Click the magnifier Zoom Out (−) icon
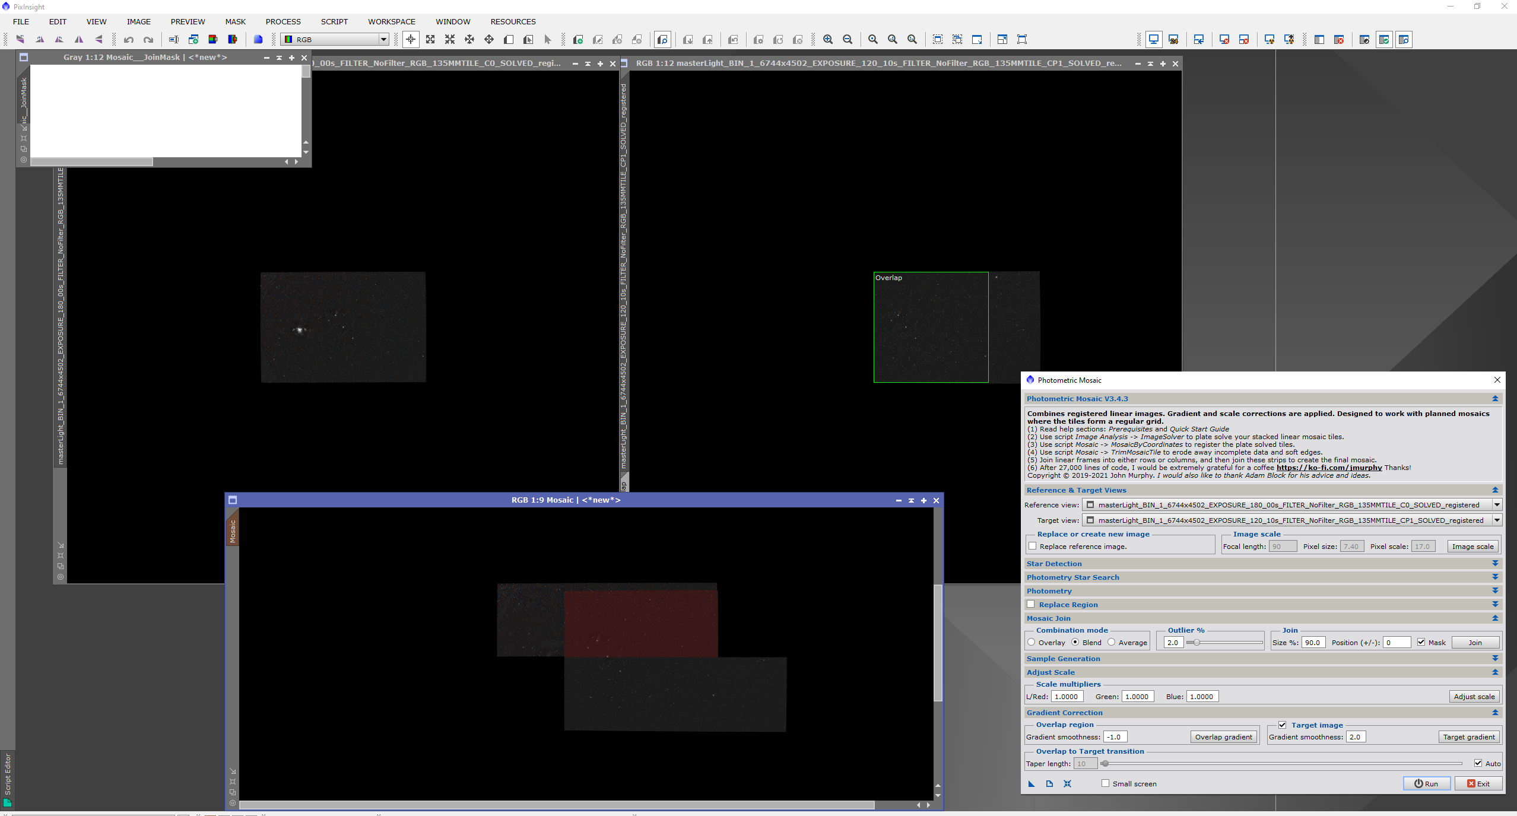Image resolution: width=1517 pixels, height=816 pixels. click(x=848, y=40)
